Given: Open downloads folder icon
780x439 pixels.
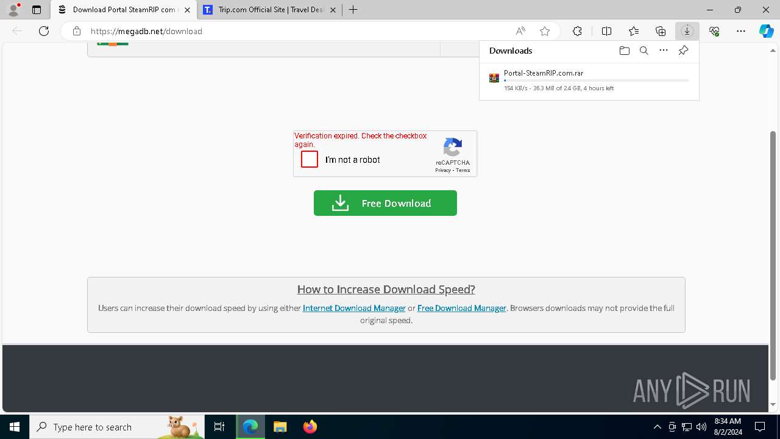Looking at the screenshot, I should [625, 51].
